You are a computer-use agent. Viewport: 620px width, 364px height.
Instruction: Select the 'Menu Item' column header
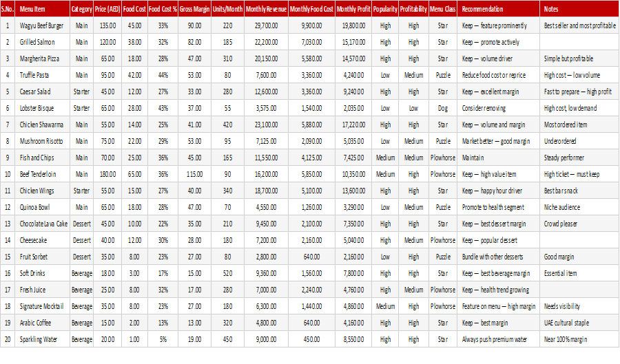[42, 9]
